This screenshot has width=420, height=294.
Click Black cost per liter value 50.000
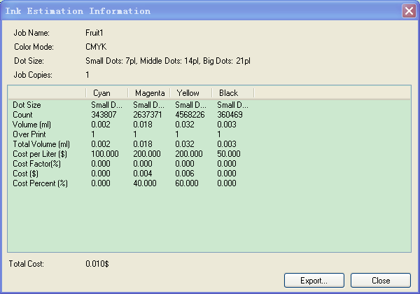coord(230,153)
